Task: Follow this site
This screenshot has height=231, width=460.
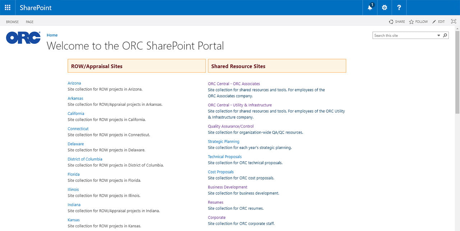Action: (418, 22)
